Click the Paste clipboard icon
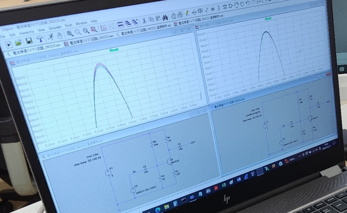 158,18
